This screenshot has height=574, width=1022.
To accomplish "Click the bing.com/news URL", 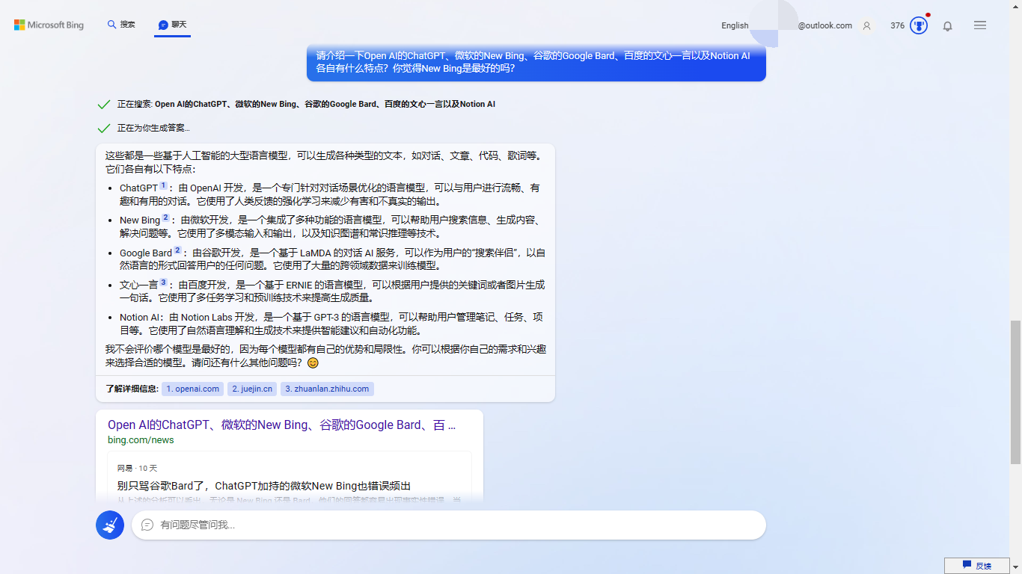I will tap(141, 440).
